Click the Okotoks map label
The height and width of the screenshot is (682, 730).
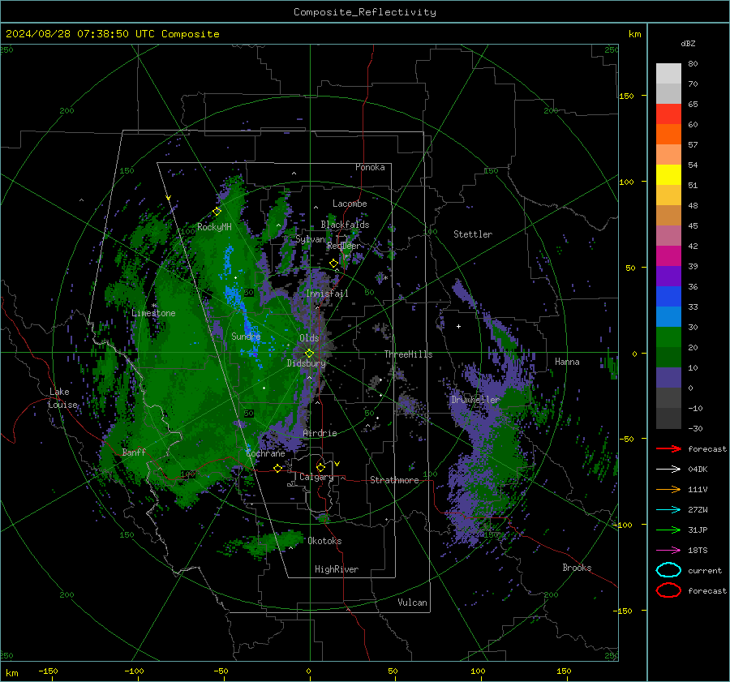[324, 541]
